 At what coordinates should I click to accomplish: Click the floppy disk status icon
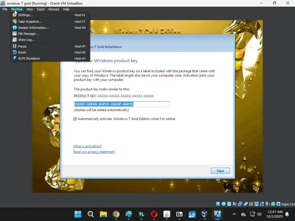(x=229, y=204)
